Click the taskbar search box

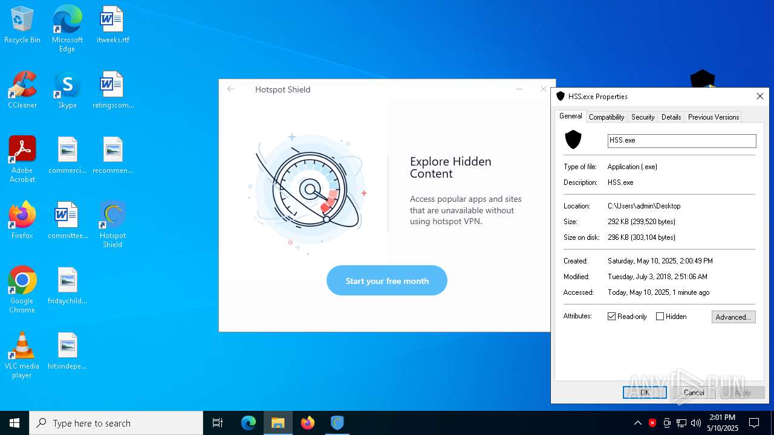coord(116,423)
